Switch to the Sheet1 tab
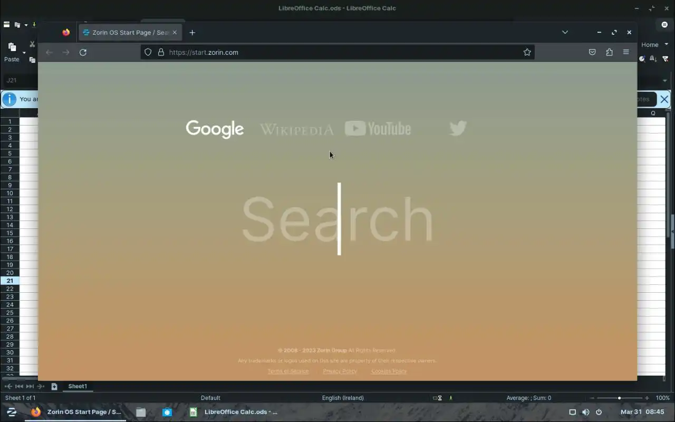Image resolution: width=675 pixels, height=422 pixels. (x=78, y=386)
